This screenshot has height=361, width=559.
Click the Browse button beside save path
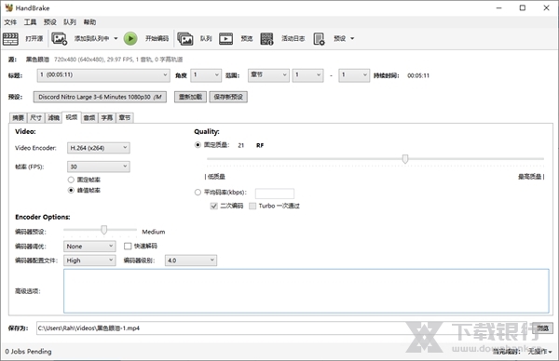[x=542, y=328]
